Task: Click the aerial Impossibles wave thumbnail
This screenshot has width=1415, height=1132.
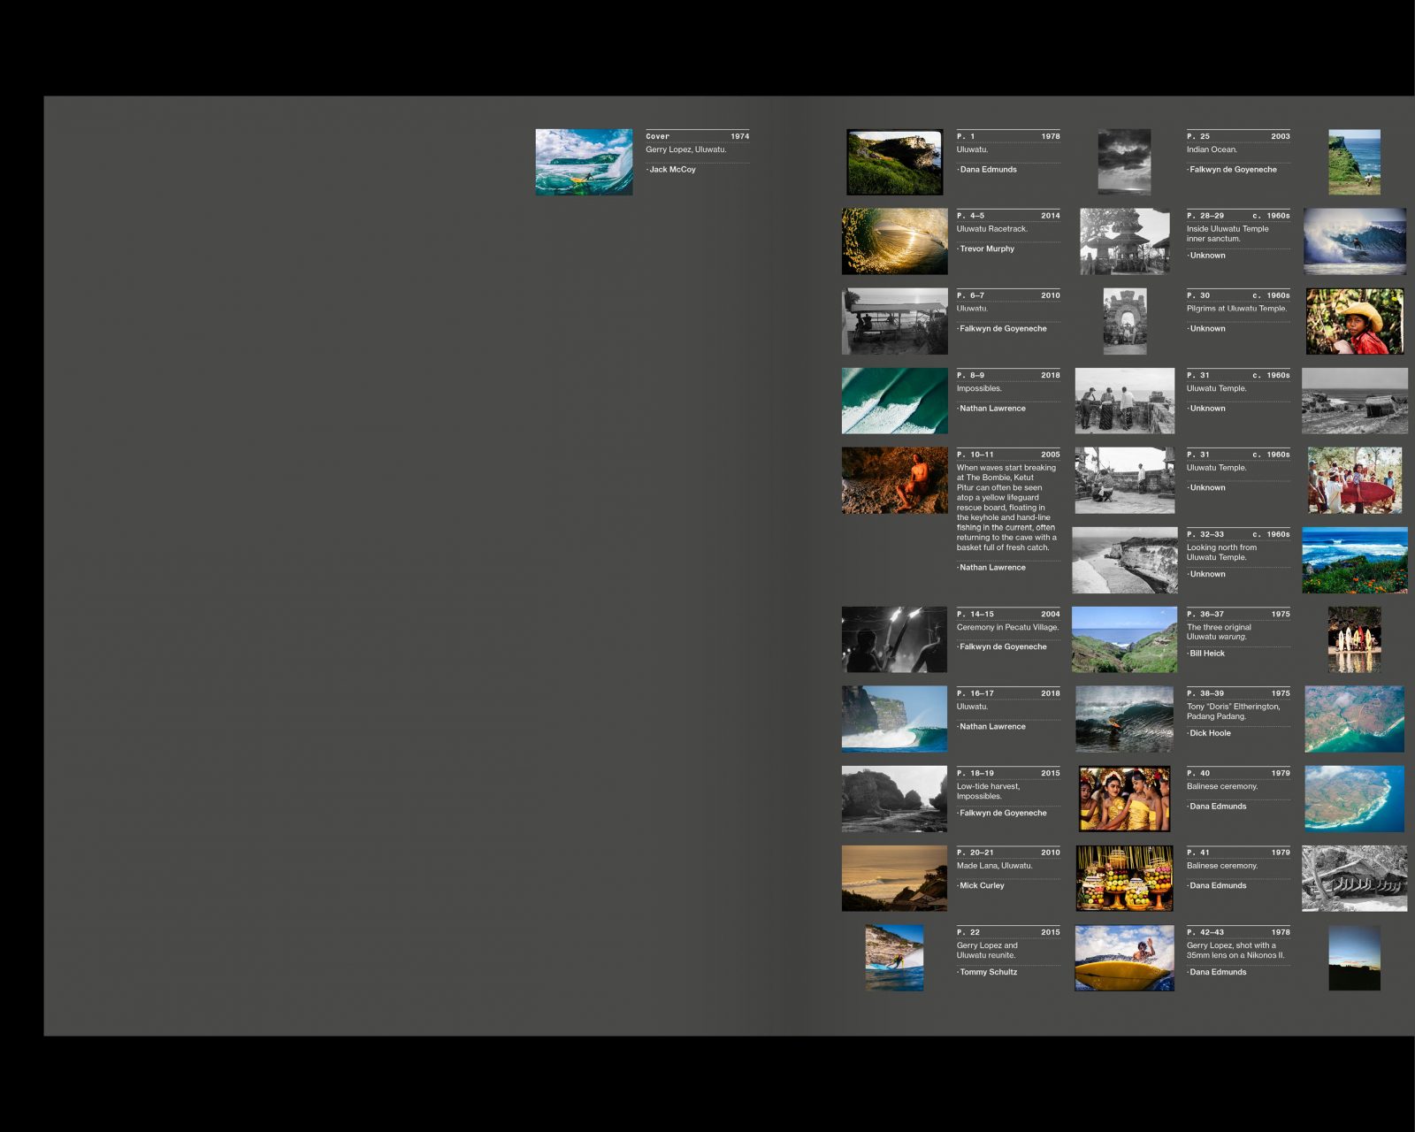Action: 894,401
